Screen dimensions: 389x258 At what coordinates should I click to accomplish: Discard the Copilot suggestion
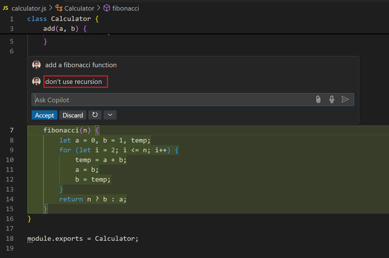(73, 115)
